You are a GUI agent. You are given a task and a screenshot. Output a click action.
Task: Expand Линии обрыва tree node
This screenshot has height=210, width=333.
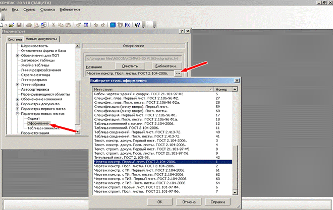point(18,85)
